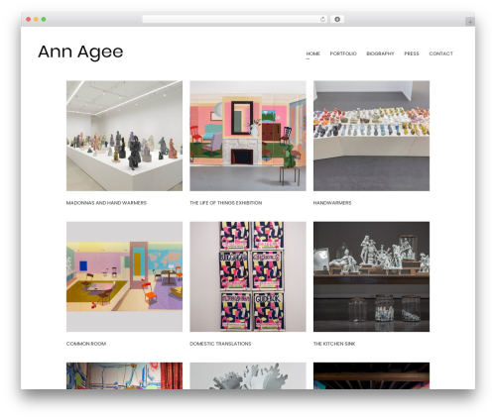Screen dimensions: 496x419
Task: Open the Contact menu item
Action: coord(440,53)
